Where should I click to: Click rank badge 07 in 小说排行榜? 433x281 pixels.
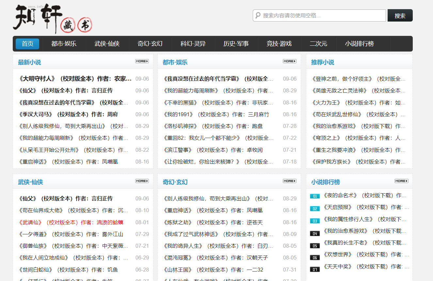[x=315, y=270]
